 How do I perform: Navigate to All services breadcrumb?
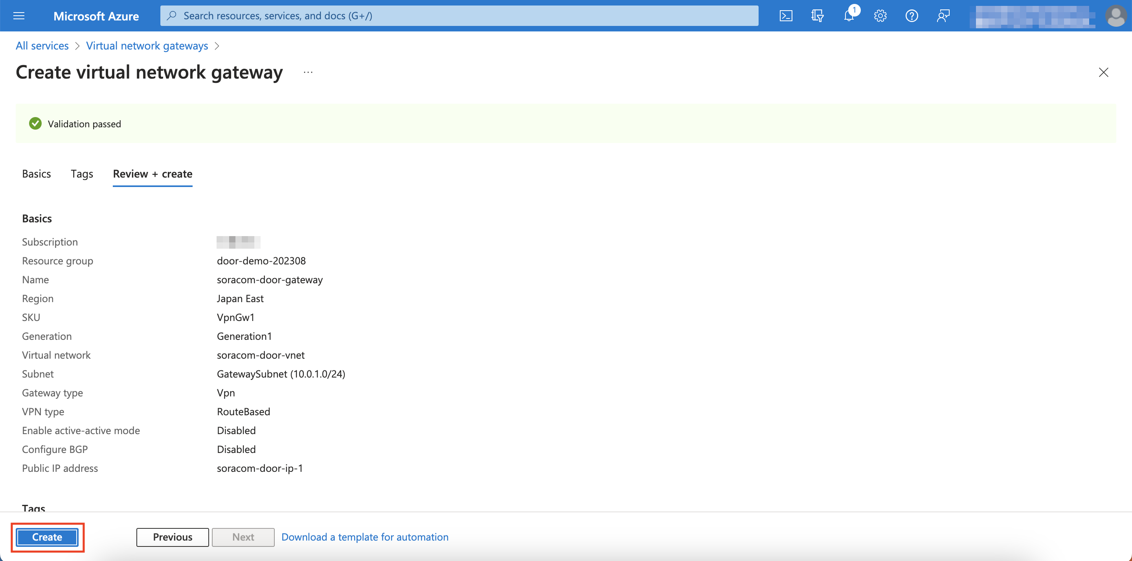pos(42,45)
